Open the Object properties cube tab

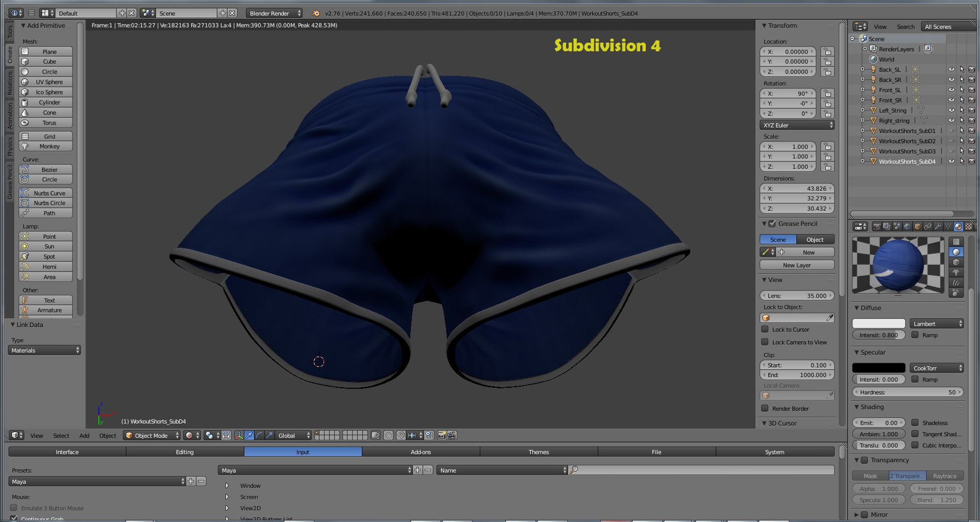917,227
